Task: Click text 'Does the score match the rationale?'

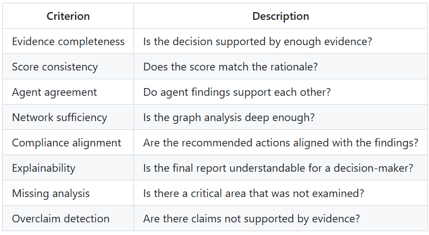Action: click(230, 67)
